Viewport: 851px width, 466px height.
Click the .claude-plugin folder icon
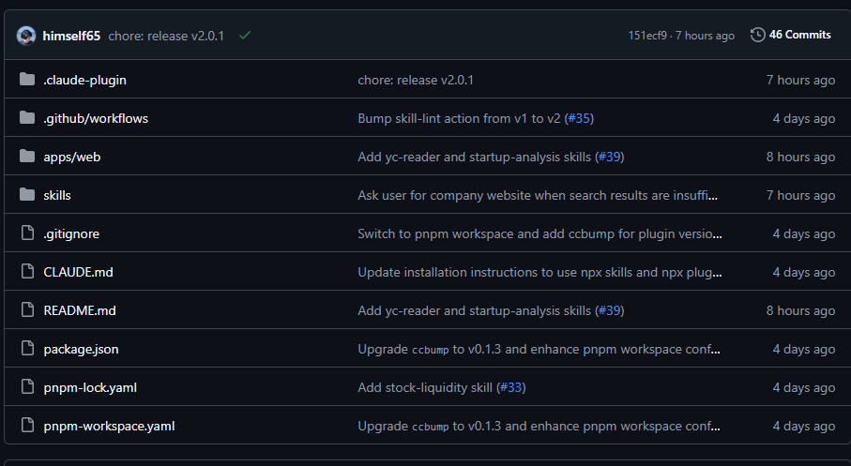(x=26, y=80)
